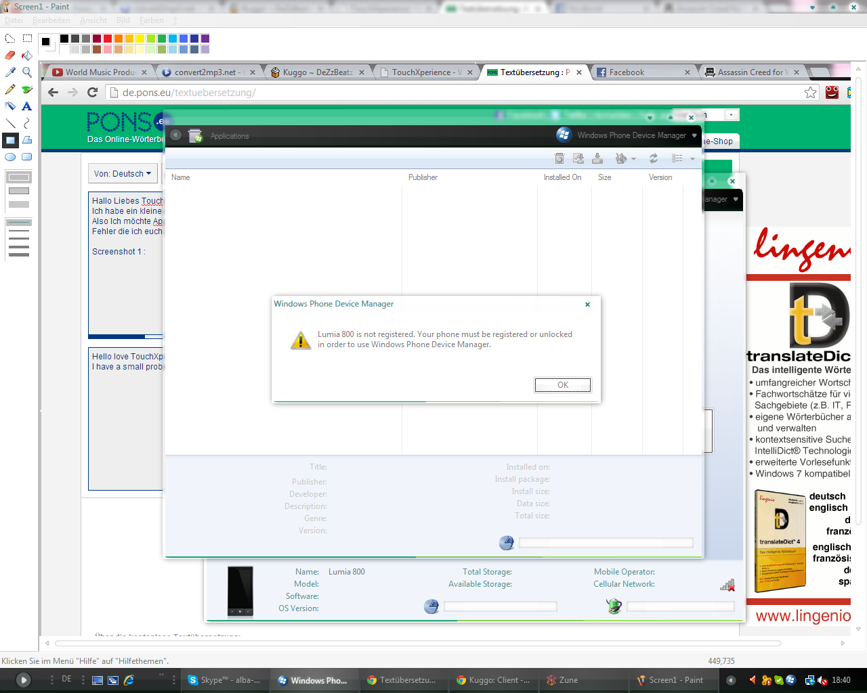Open the 'Von: Deutsch' language dropdown
This screenshot has width=867, height=693.
[123, 174]
